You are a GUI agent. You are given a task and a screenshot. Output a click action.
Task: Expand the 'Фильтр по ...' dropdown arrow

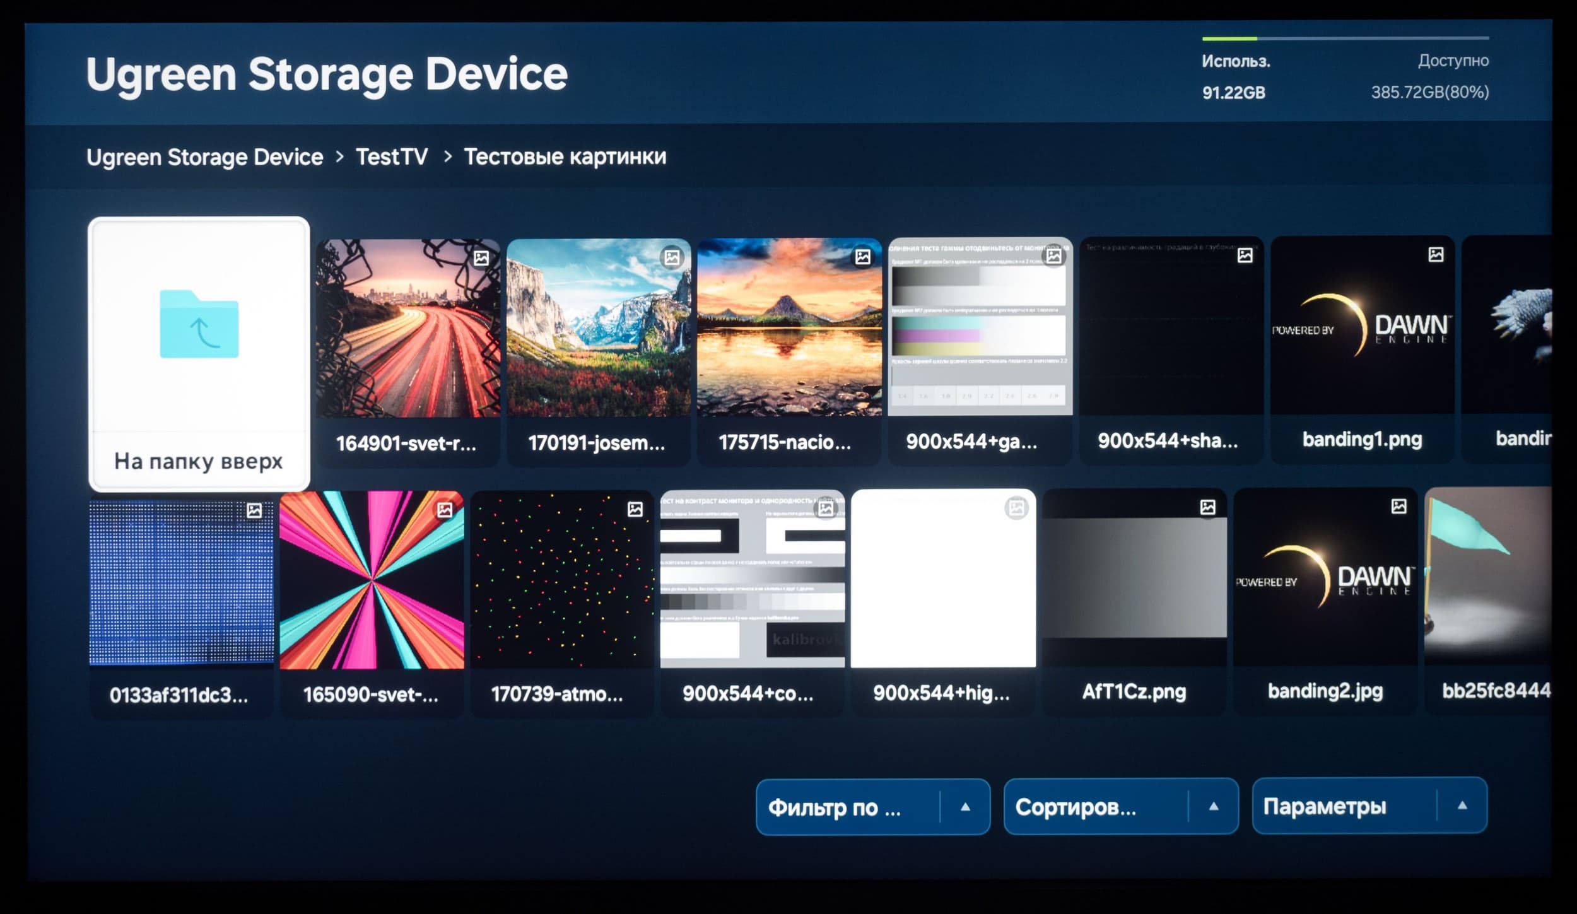965,807
